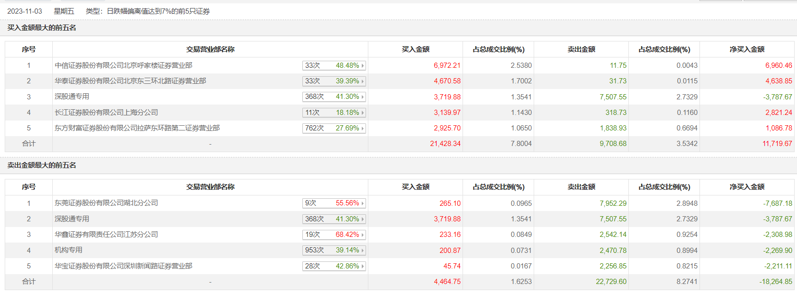This screenshot has height=292, width=797.
Task: Open 东莞证券湖北分公司 55.56% stats box
Action: point(334,203)
